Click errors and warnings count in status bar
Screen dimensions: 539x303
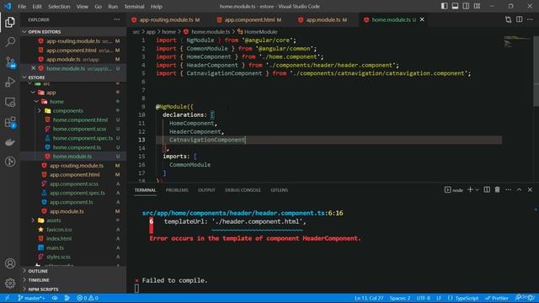tap(88, 298)
